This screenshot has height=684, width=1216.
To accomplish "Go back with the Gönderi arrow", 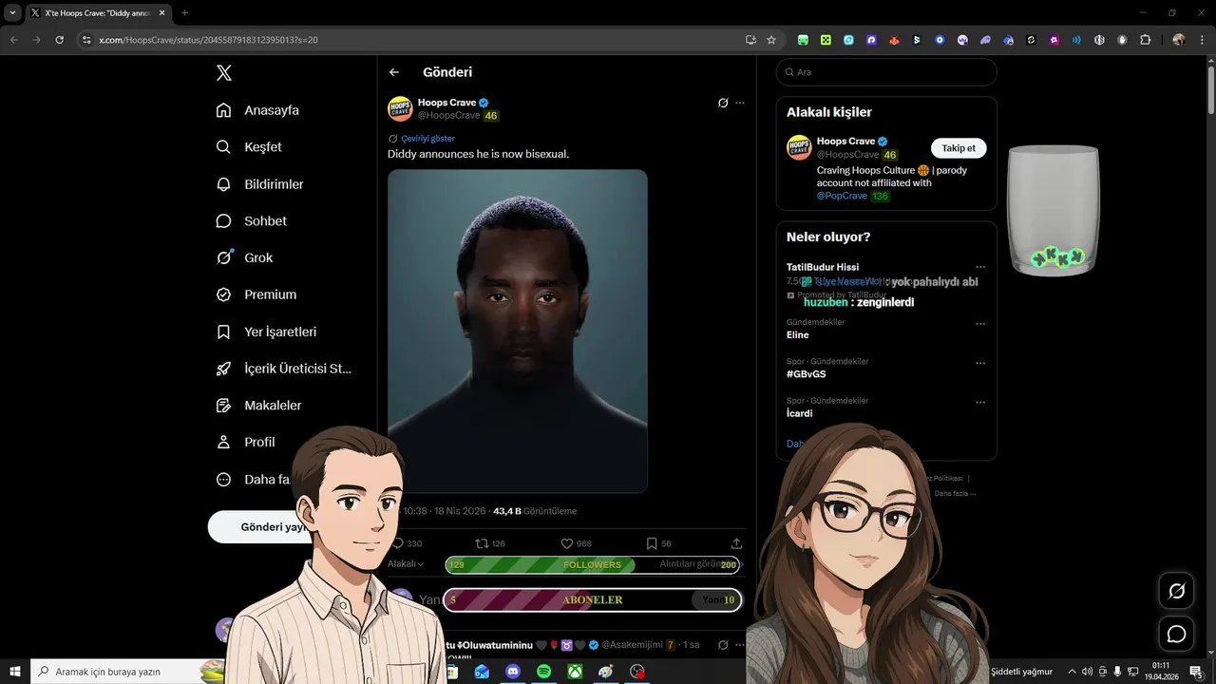I will coord(394,72).
